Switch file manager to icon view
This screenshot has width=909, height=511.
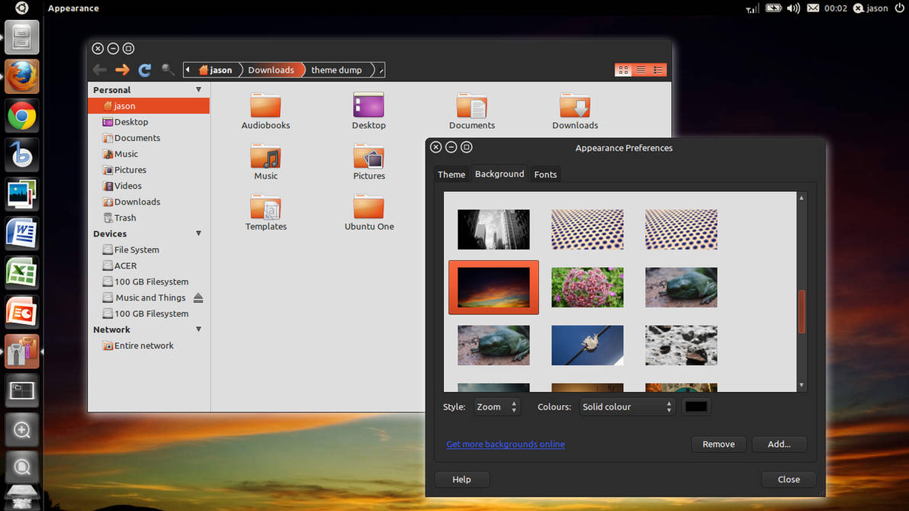click(623, 70)
